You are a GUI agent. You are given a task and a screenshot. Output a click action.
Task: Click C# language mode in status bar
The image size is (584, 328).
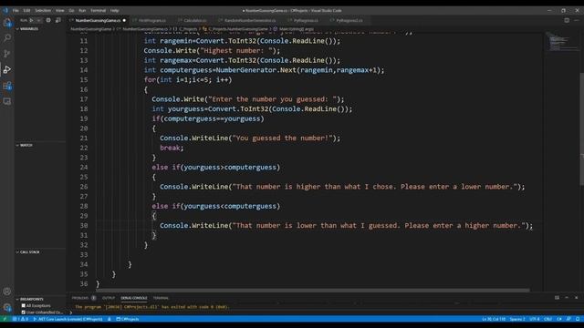click(559, 319)
